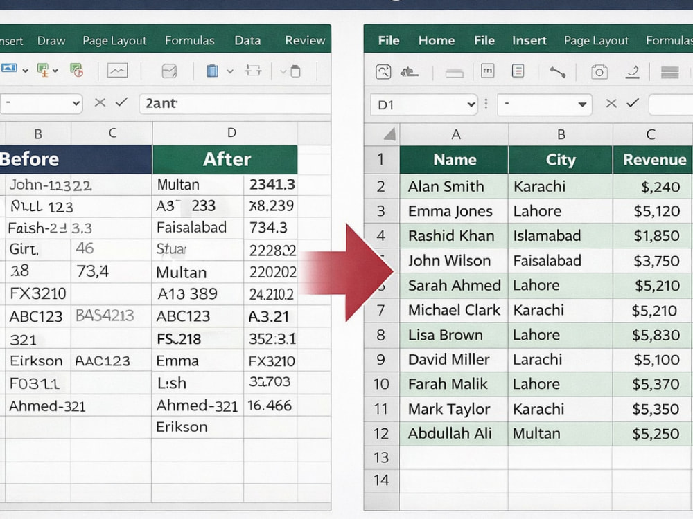This screenshot has width=693, height=519.
Task: Open the chevron beside the blue clipboard
Action: pos(230,71)
